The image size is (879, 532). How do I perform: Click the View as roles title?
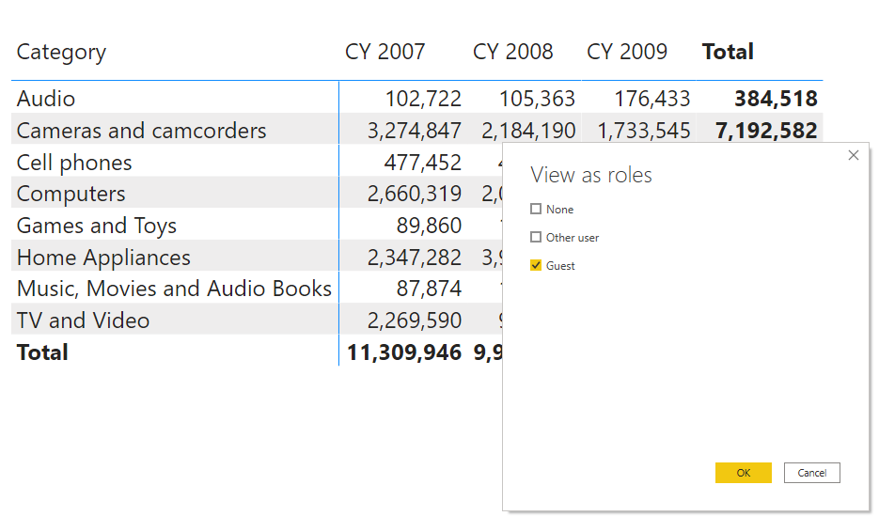(591, 176)
